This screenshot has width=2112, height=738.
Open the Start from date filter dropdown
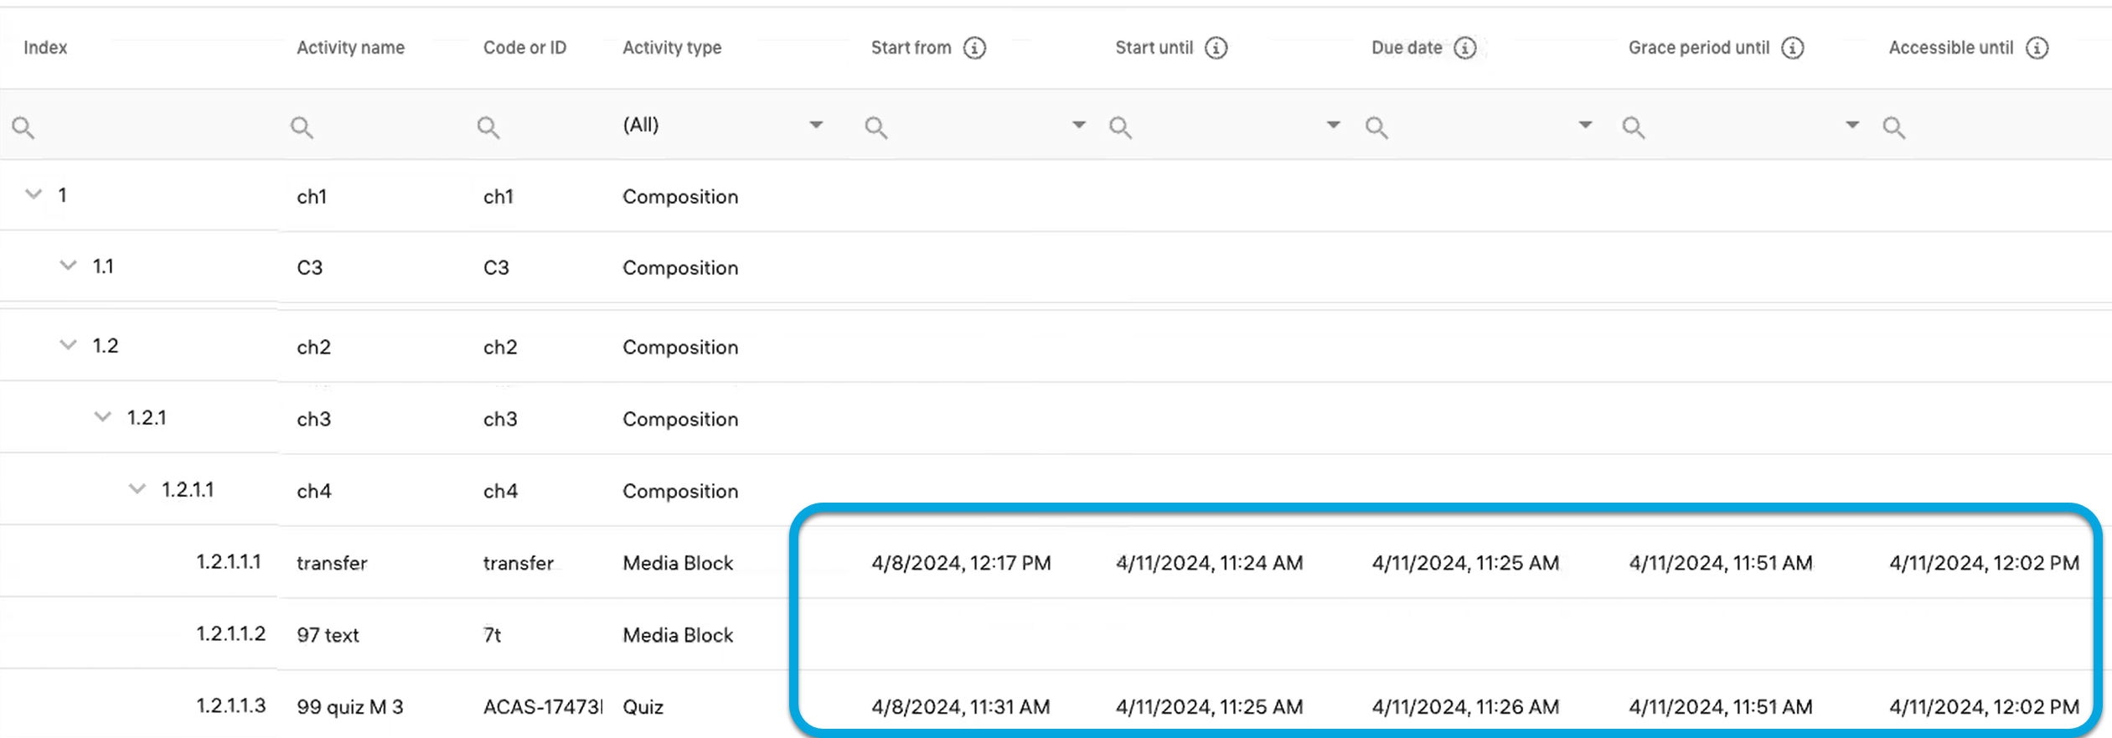1078,125
